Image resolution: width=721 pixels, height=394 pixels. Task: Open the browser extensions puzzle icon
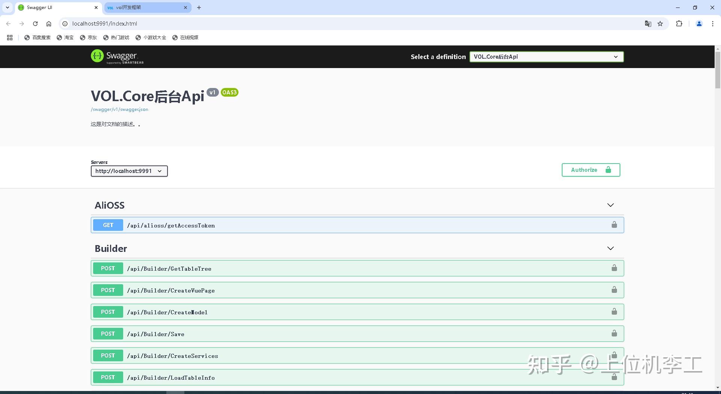pyautogui.click(x=679, y=23)
